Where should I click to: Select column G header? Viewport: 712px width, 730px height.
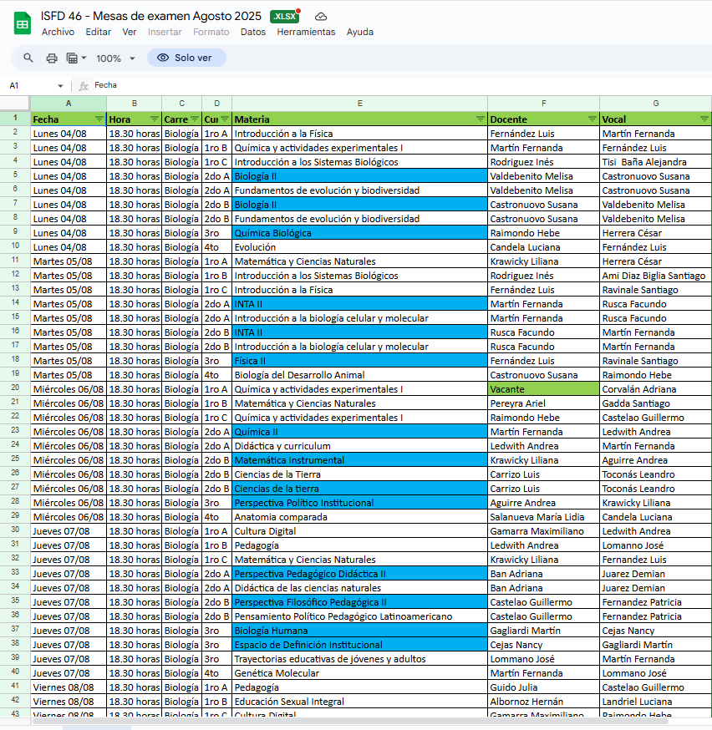click(656, 104)
